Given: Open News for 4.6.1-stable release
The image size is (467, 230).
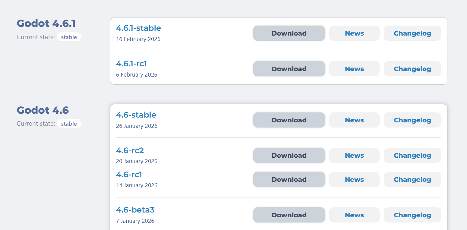Looking at the screenshot, I should [354, 33].
